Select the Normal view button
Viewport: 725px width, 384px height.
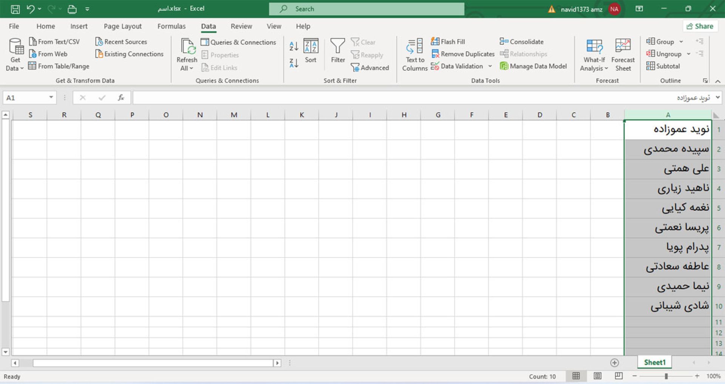tap(576, 376)
